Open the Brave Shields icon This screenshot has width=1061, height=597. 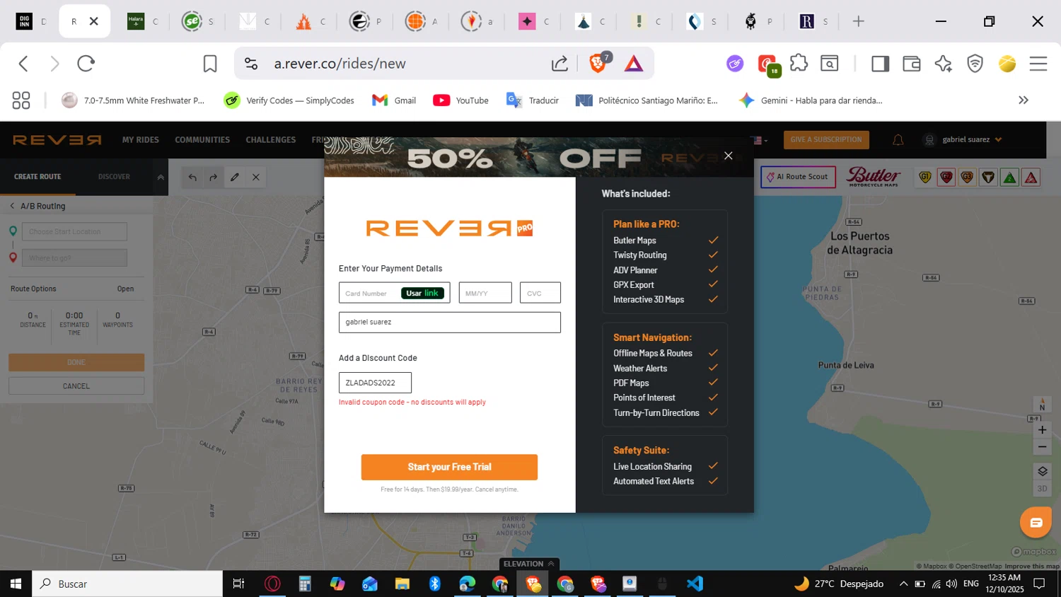(599, 64)
